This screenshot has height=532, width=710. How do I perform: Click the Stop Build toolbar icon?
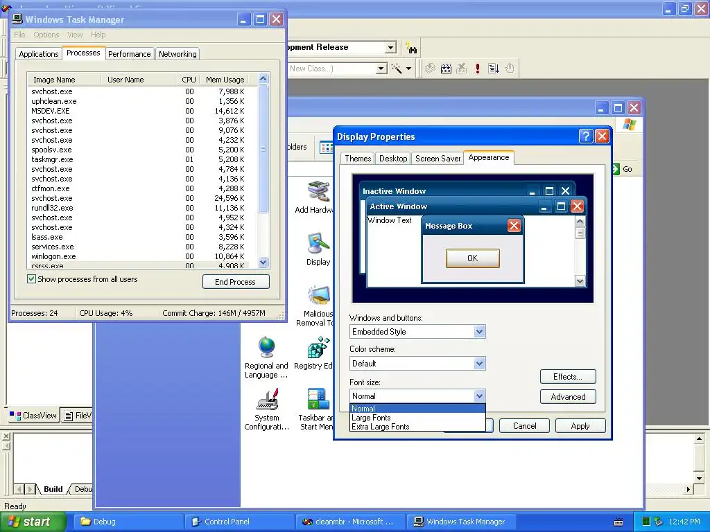coord(461,69)
